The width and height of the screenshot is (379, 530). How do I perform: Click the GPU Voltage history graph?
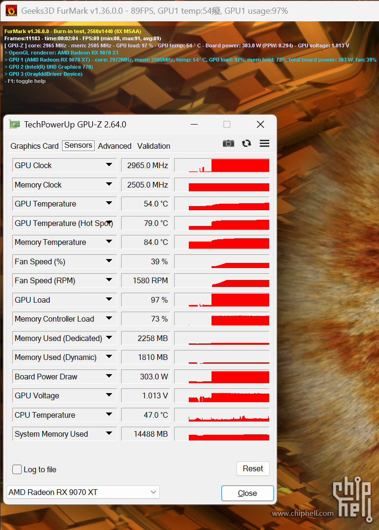tap(222, 395)
